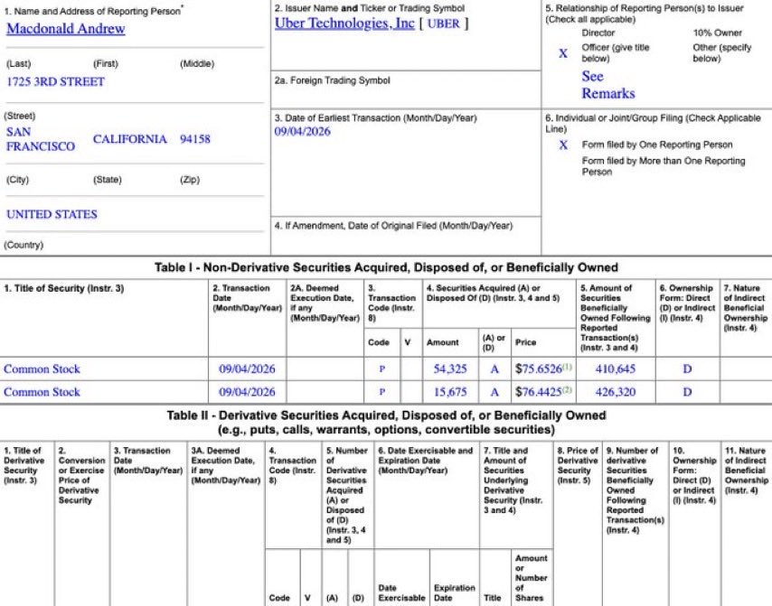
Task: Select the price '$75.6526'
Action: click(539, 368)
